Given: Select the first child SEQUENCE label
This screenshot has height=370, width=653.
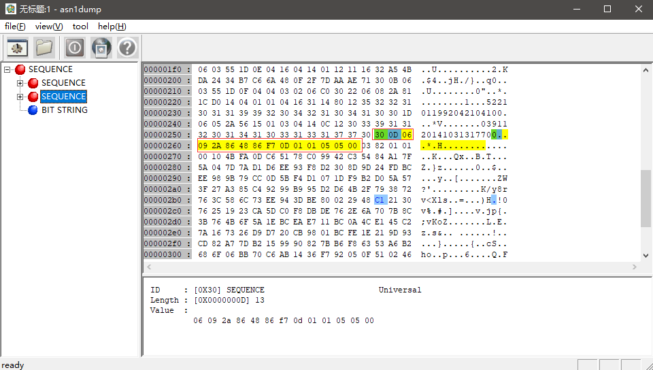Looking at the screenshot, I should click(x=63, y=83).
